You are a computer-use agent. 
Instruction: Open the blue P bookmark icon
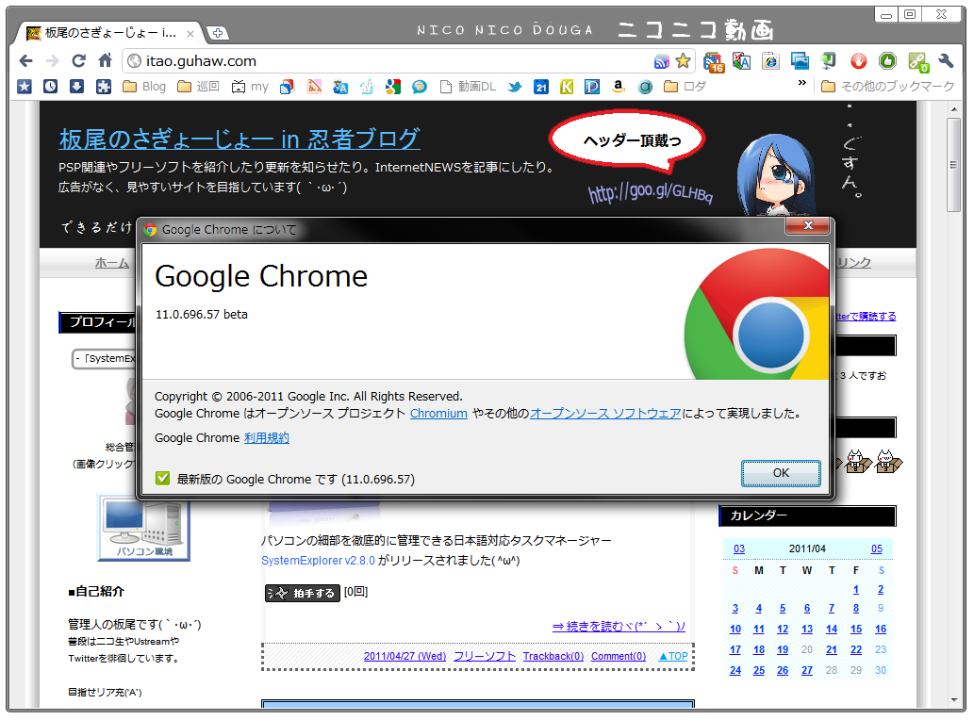pyautogui.click(x=592, y=87)
